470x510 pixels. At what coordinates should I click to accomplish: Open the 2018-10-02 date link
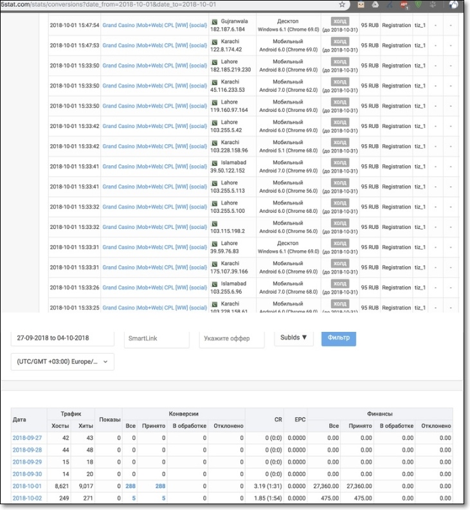pos(27,498)
